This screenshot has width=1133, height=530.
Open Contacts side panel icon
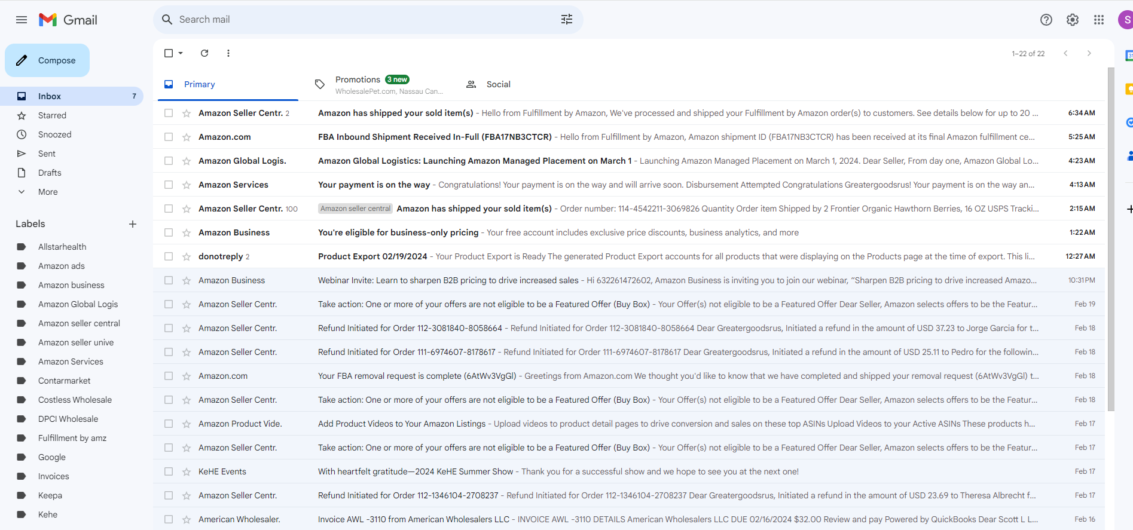(x=1129, y=156)
